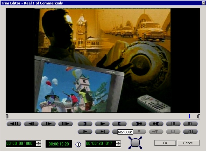Click the bracket button with left-pointing arrow

click(x=139, y=124)
